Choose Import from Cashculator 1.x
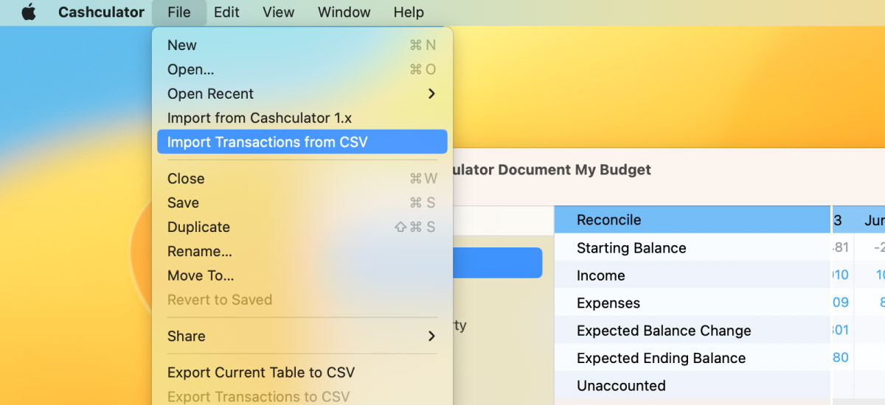 coord(302,118)
